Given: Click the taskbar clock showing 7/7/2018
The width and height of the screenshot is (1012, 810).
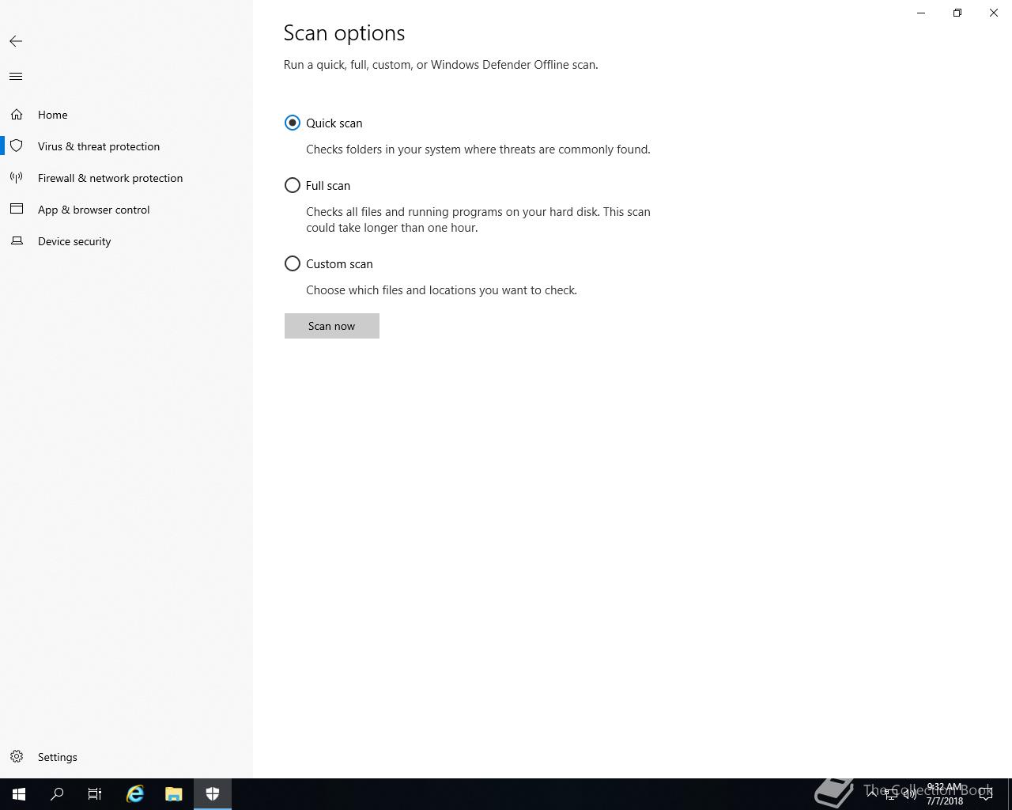Looking at the screenshot, I should tap(945, 794).
